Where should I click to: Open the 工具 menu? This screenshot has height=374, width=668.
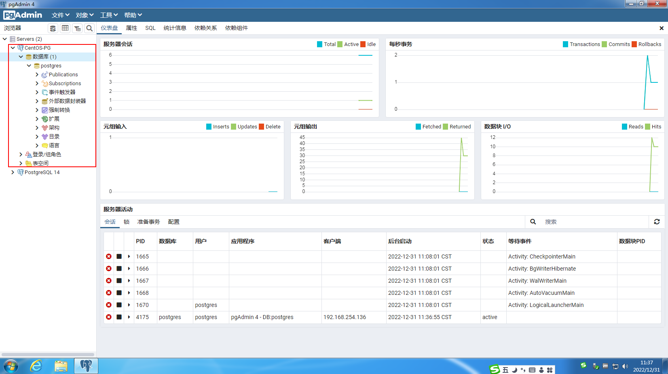pos(108,15)
